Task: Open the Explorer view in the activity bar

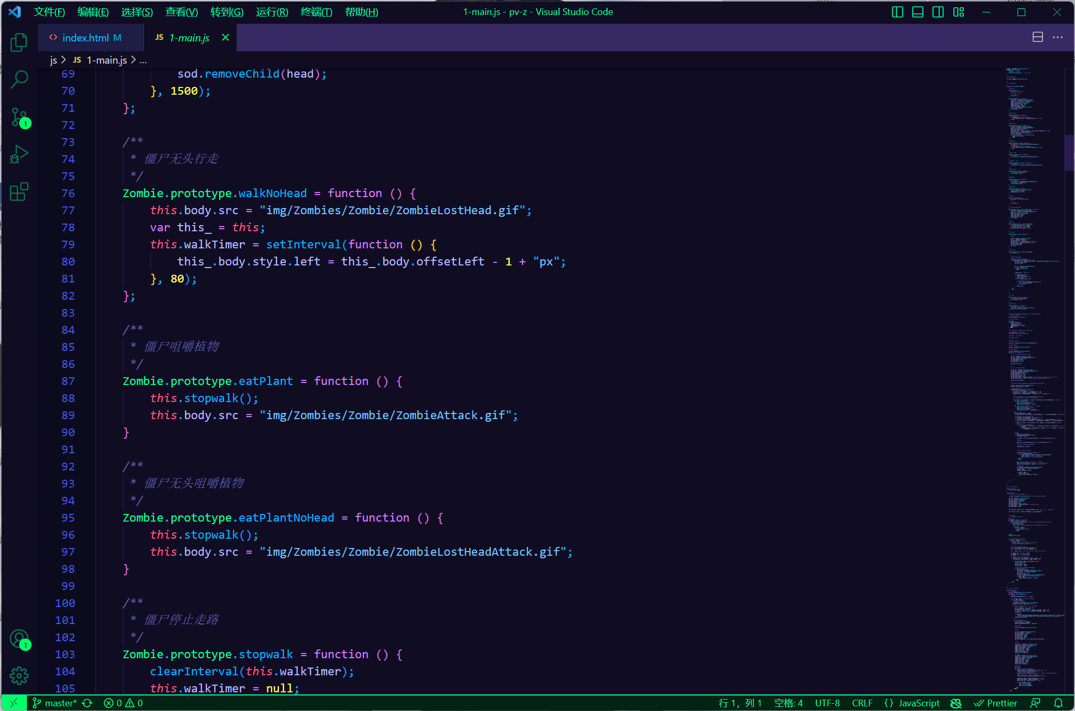Action: [19, 42]
